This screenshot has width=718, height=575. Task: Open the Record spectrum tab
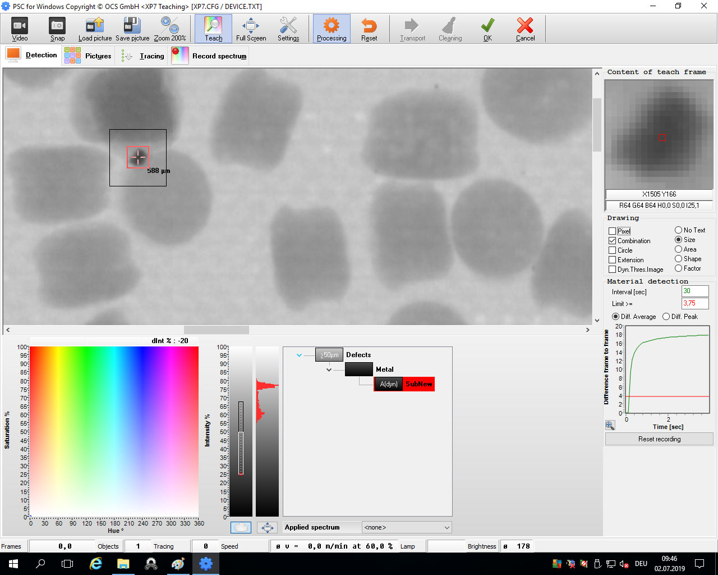[x=209, y=56]
